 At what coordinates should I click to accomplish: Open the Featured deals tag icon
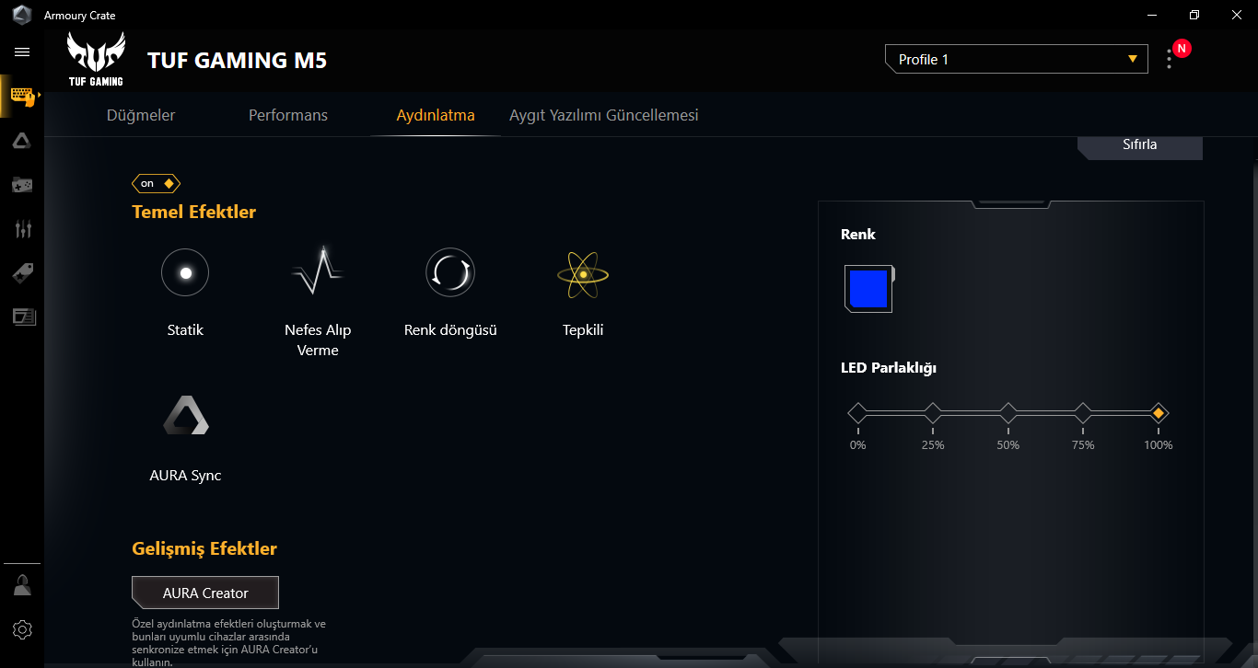coord(22,273)
